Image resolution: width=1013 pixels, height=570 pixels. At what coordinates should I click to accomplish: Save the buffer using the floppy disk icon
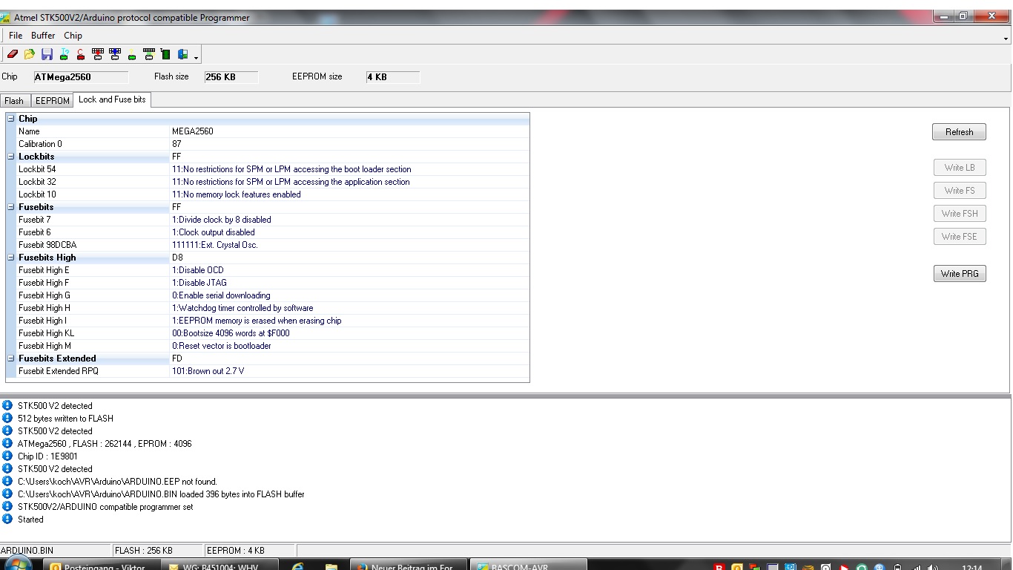pyautogui.click(x=47, y=54)
